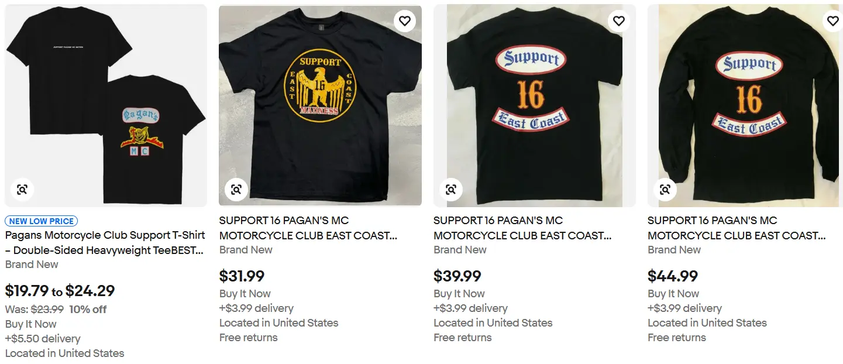The height and width of the screenshot is (364, 843).
Task: Open the short-sleeve Support 16 East Coast shirt image
Action: click(534, 105)
